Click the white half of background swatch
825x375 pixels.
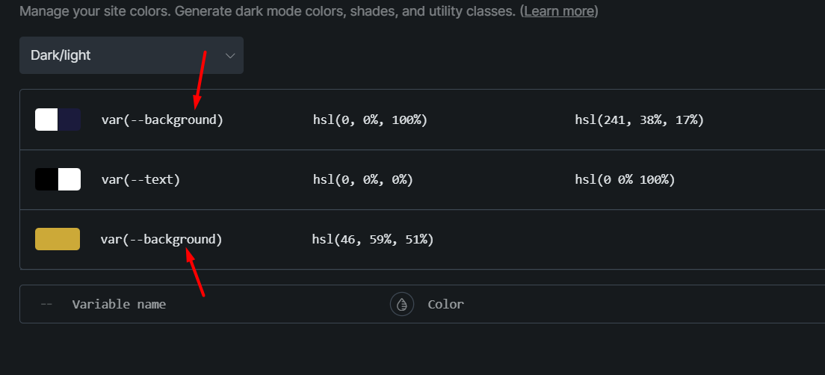(46, 120)
